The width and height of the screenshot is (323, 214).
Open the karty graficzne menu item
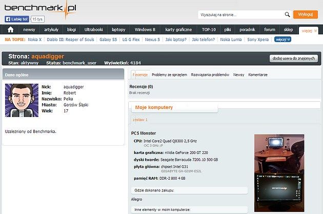coord(178,30)
